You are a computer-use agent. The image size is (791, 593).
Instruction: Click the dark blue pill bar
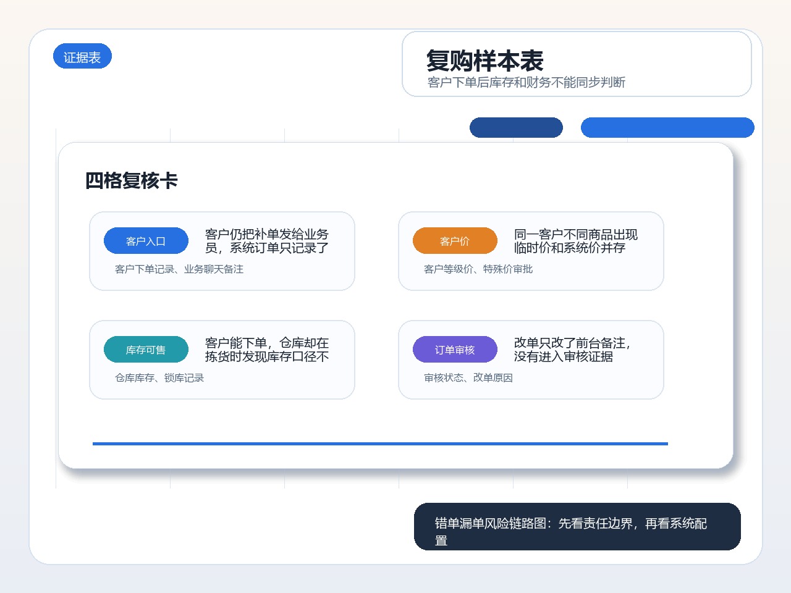(x=516, y=127)
